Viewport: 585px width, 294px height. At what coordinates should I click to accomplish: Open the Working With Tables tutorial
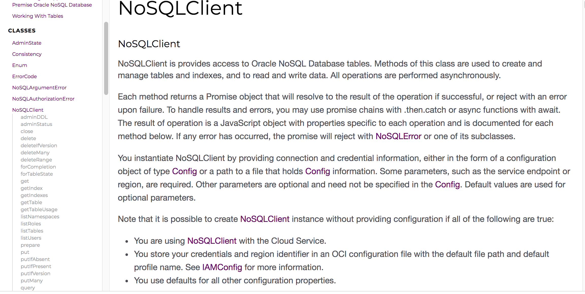38,16
